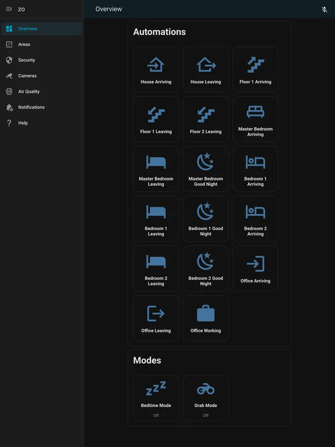Click the Overview dashboard grid icon

click(9, 29)
